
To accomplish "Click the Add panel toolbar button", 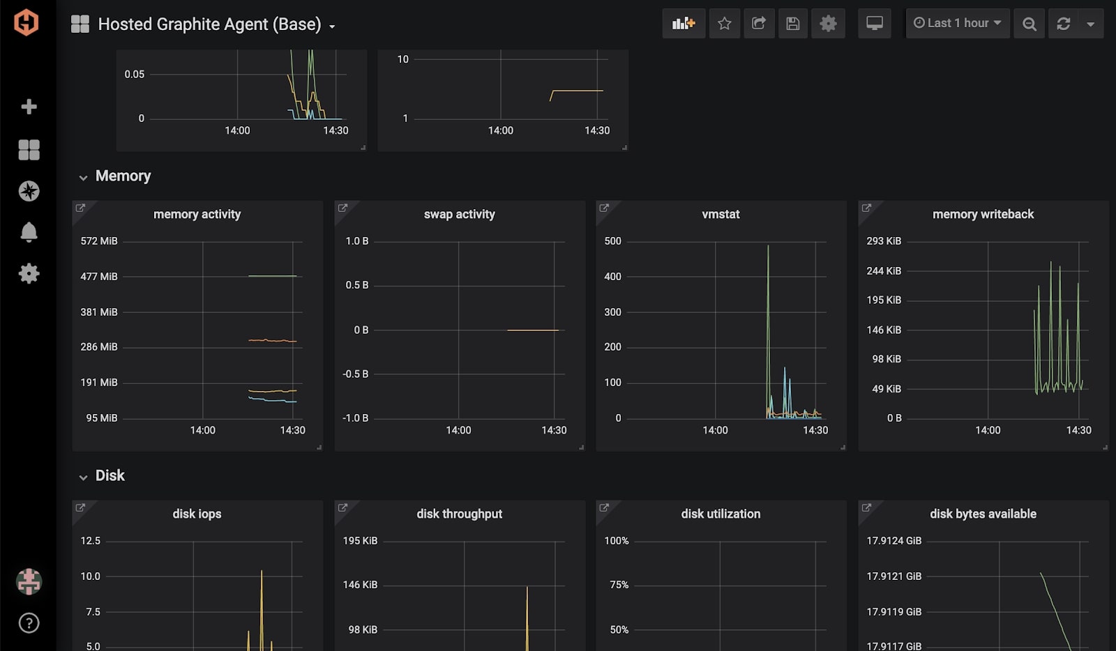I will (x=684, y=24).
